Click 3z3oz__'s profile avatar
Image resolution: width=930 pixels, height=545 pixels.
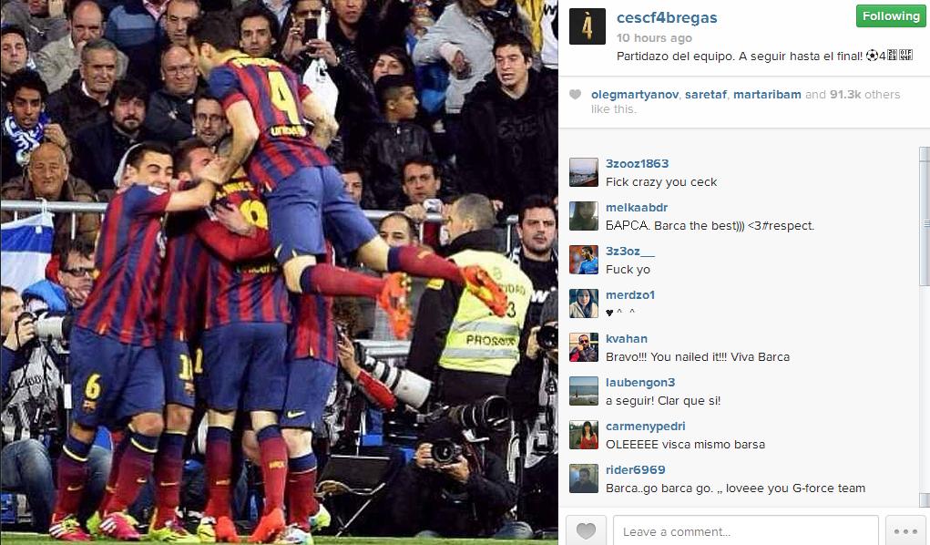tap(584, 260)
